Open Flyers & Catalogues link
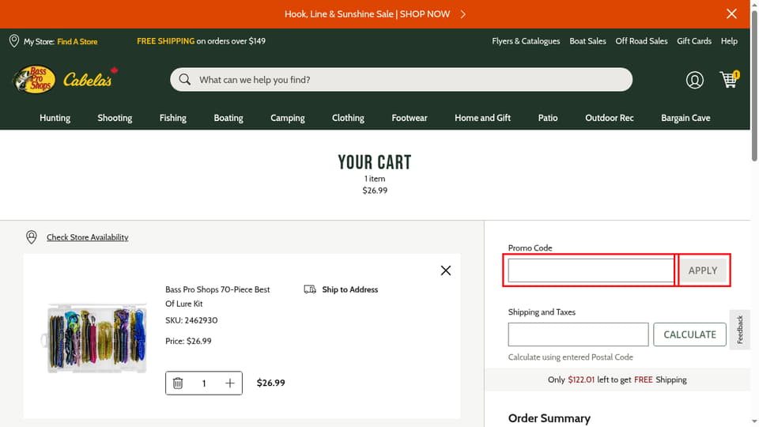This screenshot has width=759, height=427. point(526,41)
